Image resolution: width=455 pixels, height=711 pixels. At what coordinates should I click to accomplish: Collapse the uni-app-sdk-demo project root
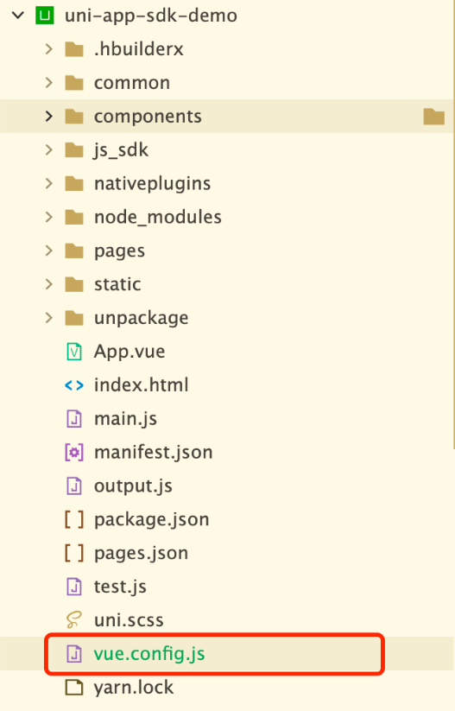18,16
